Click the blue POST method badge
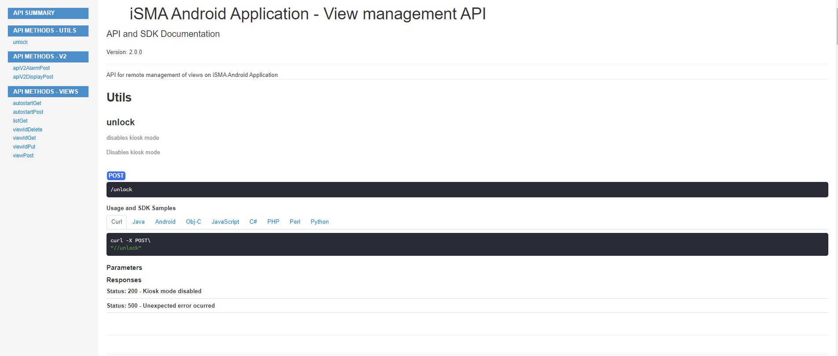 (116, 176)
